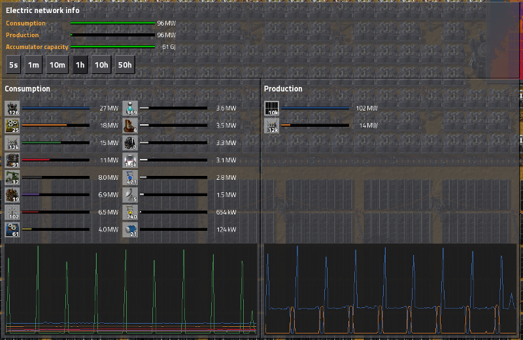This screenshot has height=340, width=523.
Task: Choose the 10m time interval
Action: coord(58,65)
